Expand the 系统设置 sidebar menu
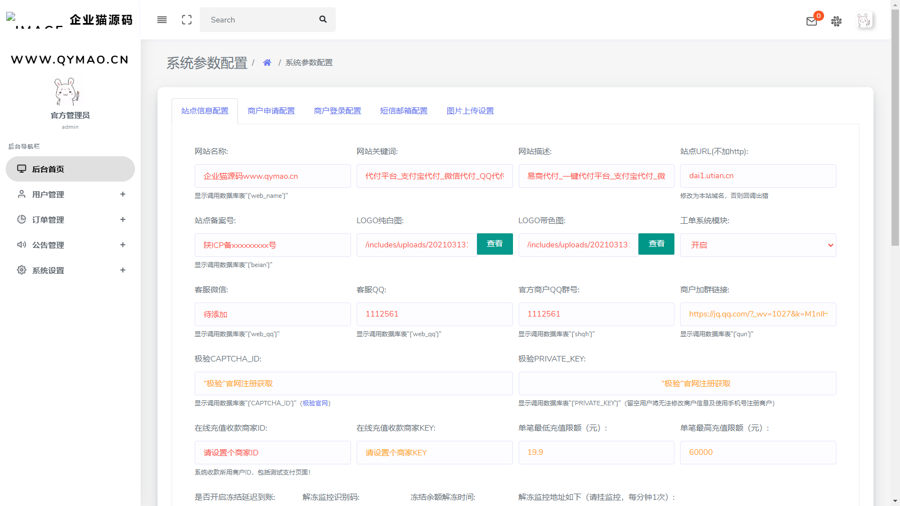Screen dimensions: 900x506 coord(123,270)
